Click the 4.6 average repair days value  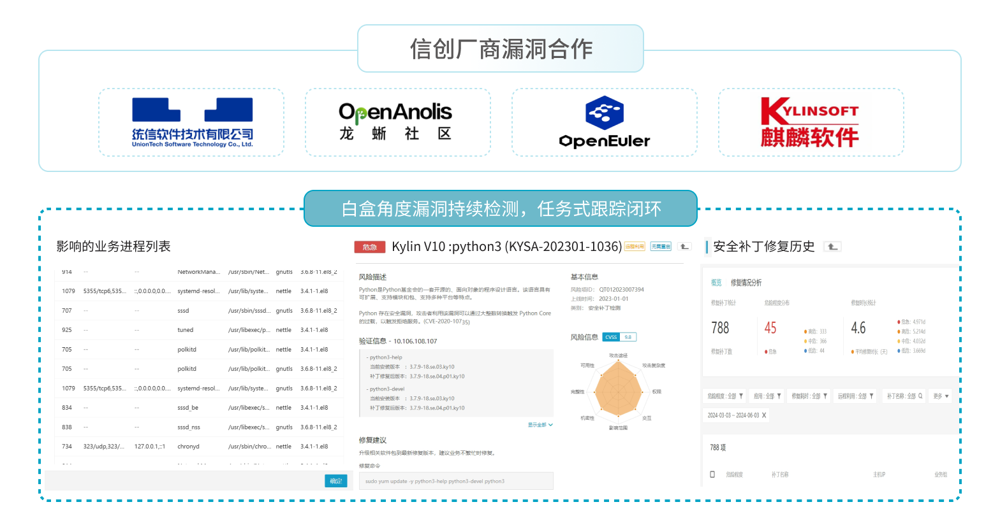(x=858, y=328)
